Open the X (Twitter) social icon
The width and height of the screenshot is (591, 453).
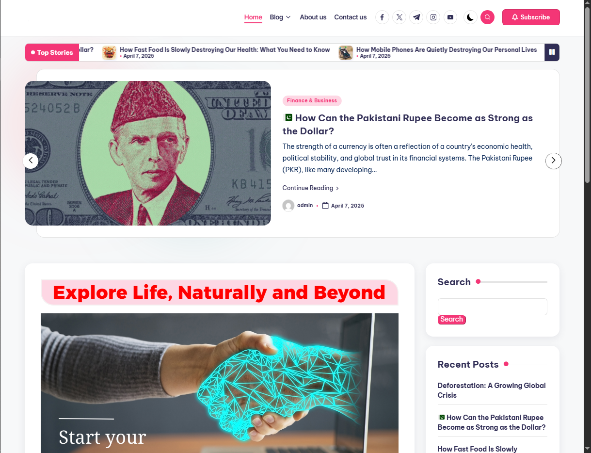(399, 17)
